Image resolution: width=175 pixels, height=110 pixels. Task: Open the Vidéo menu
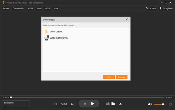coord(39,8)
